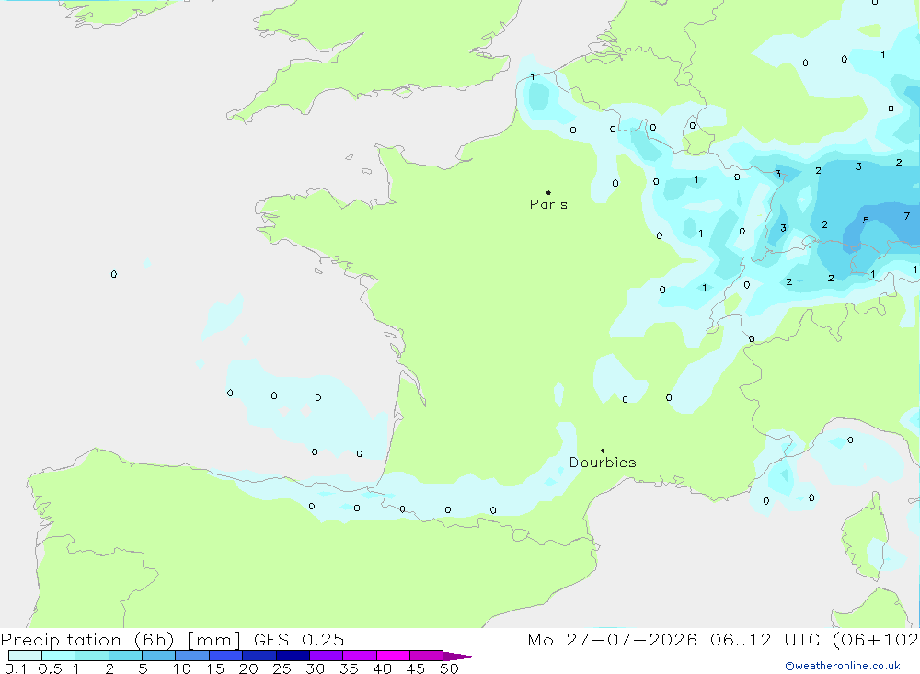Pick the dark blue legend swatch between 20 and 25

tap(259, 656)
